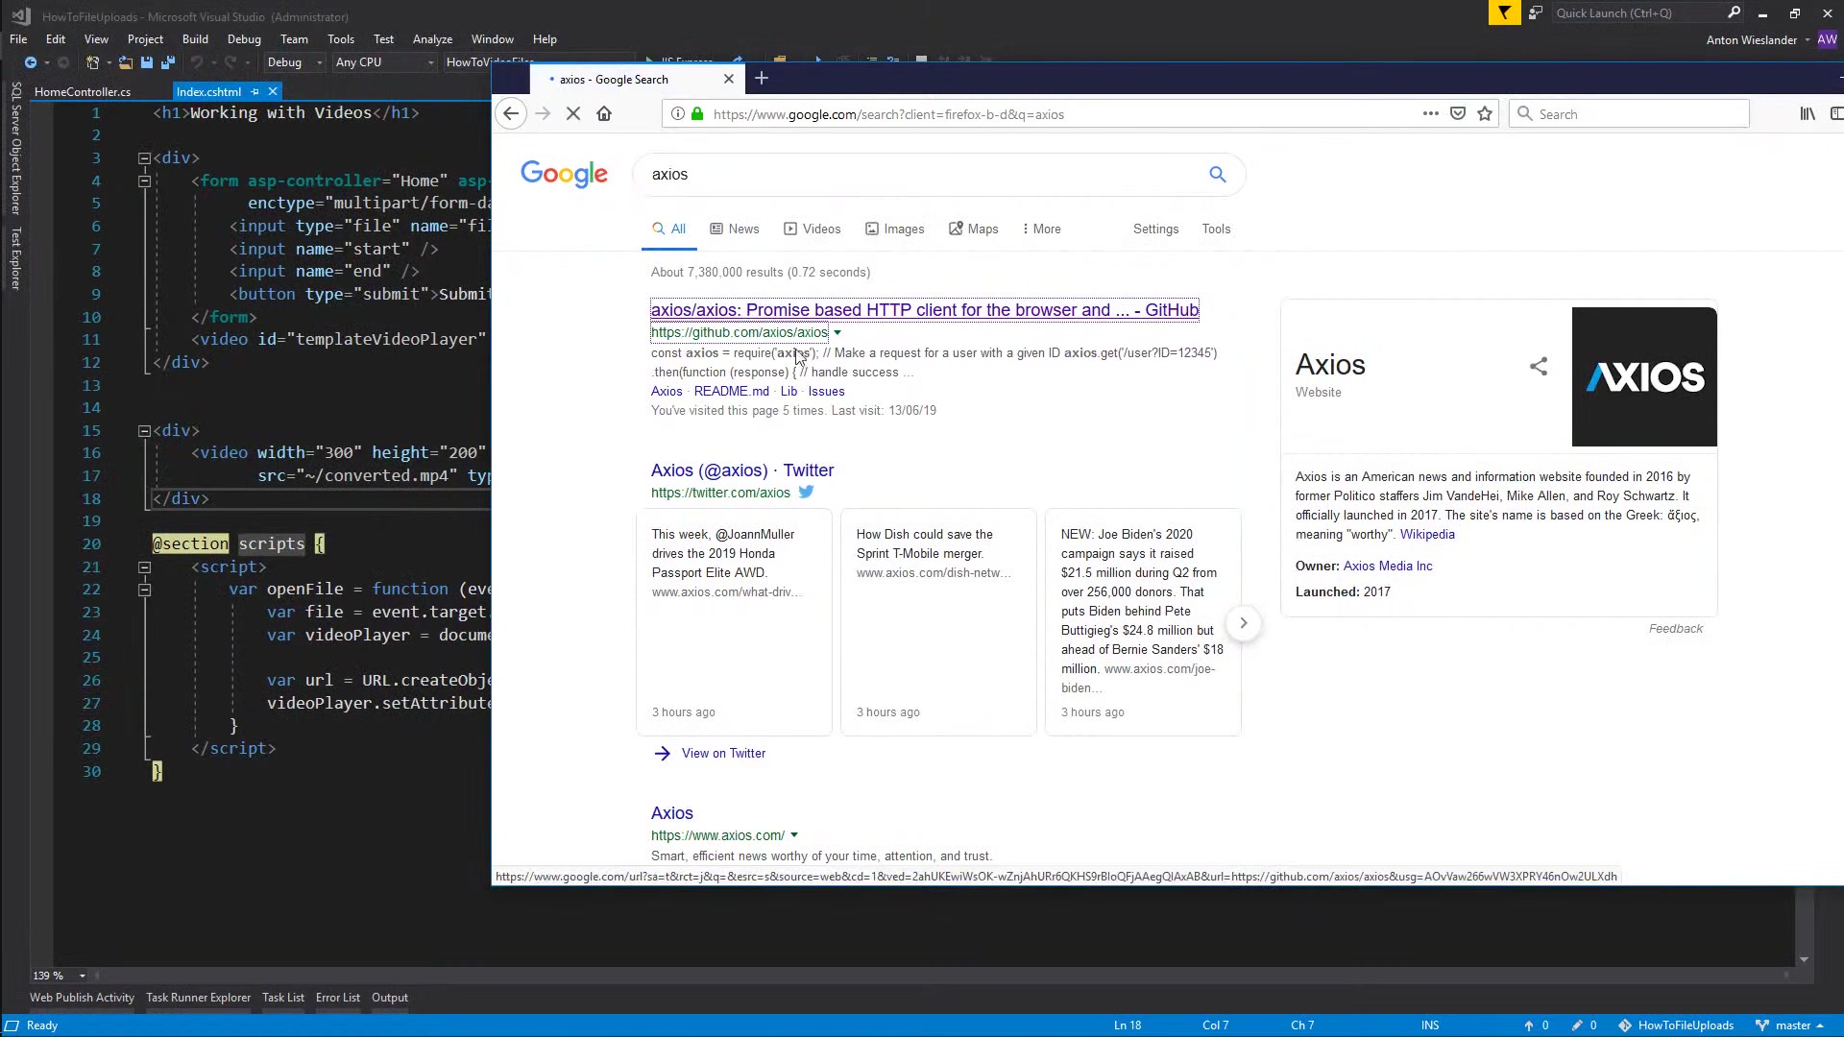Click Google Settings link

coord(1155,229)
